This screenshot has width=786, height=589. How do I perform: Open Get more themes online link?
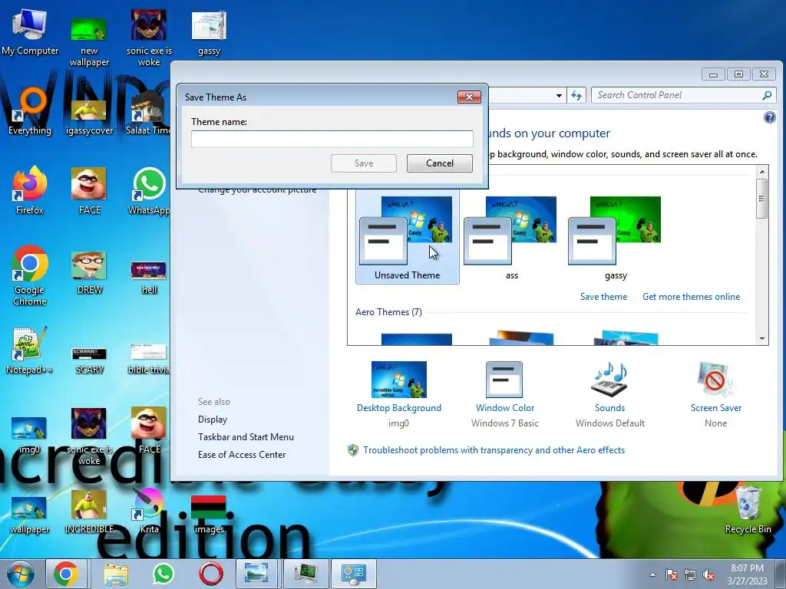pyautogui.click(x=692, y=297)
